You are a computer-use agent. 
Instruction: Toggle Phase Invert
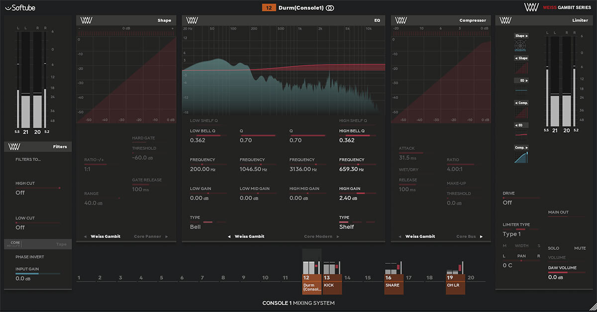[x=29, y=257]
